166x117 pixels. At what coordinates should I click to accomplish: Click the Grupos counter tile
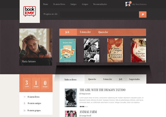coord(45,84)
